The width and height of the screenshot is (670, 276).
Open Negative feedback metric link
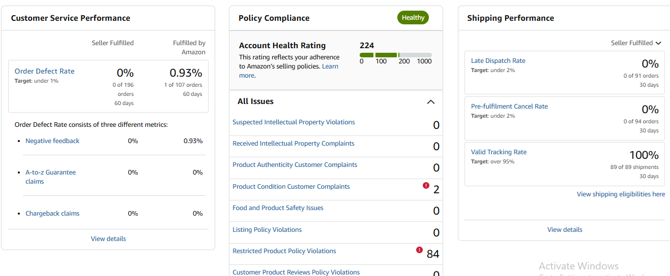[x=52, y=141]
